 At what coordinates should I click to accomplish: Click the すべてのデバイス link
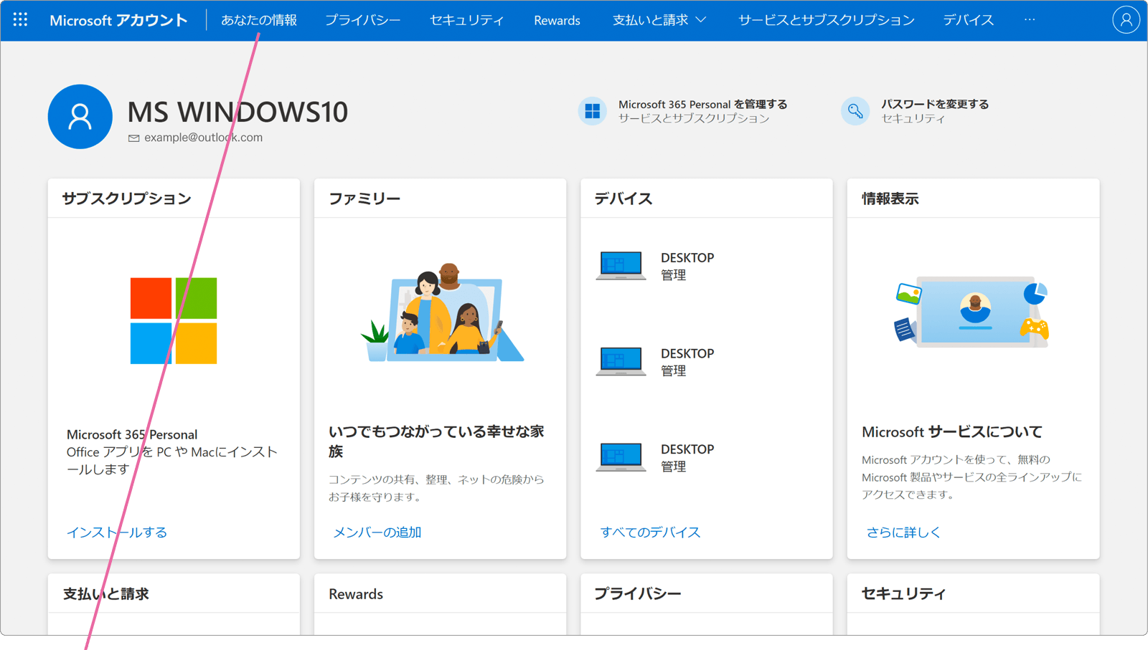(650, 532)
